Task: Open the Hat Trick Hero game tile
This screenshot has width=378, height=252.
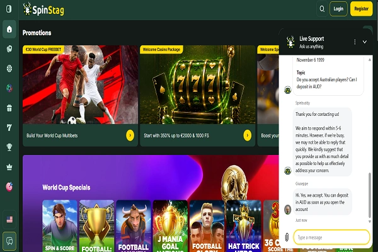Action: pos(244,226)
